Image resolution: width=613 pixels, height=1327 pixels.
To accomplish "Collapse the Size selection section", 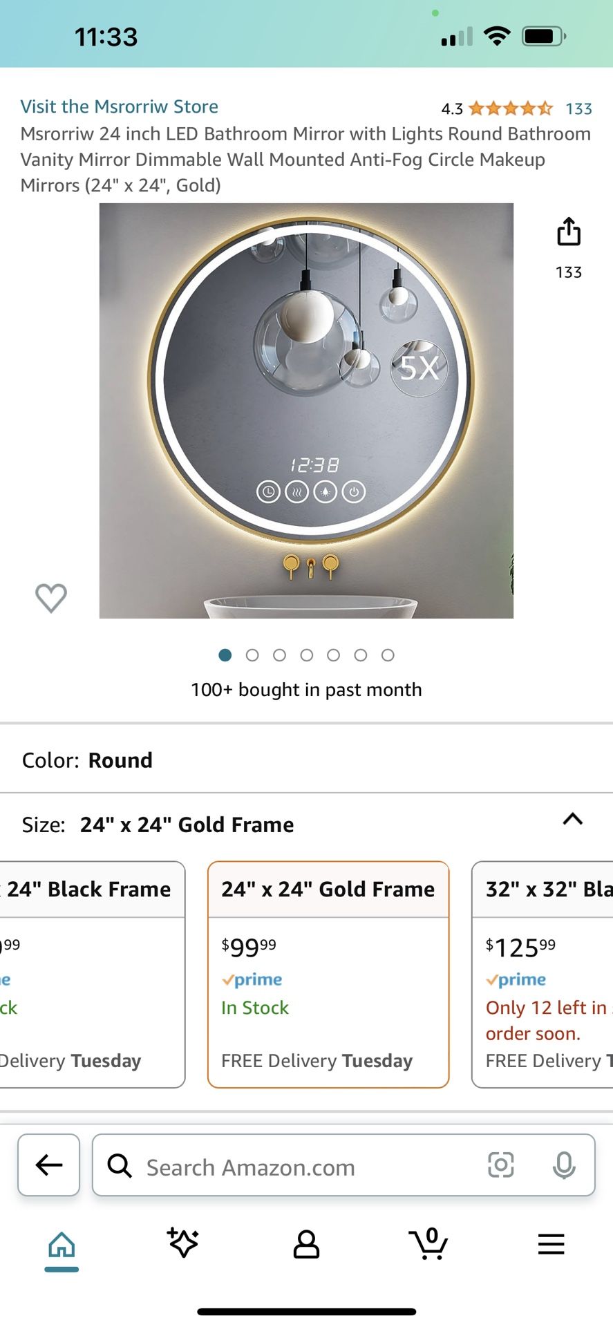I will (573, 820).
